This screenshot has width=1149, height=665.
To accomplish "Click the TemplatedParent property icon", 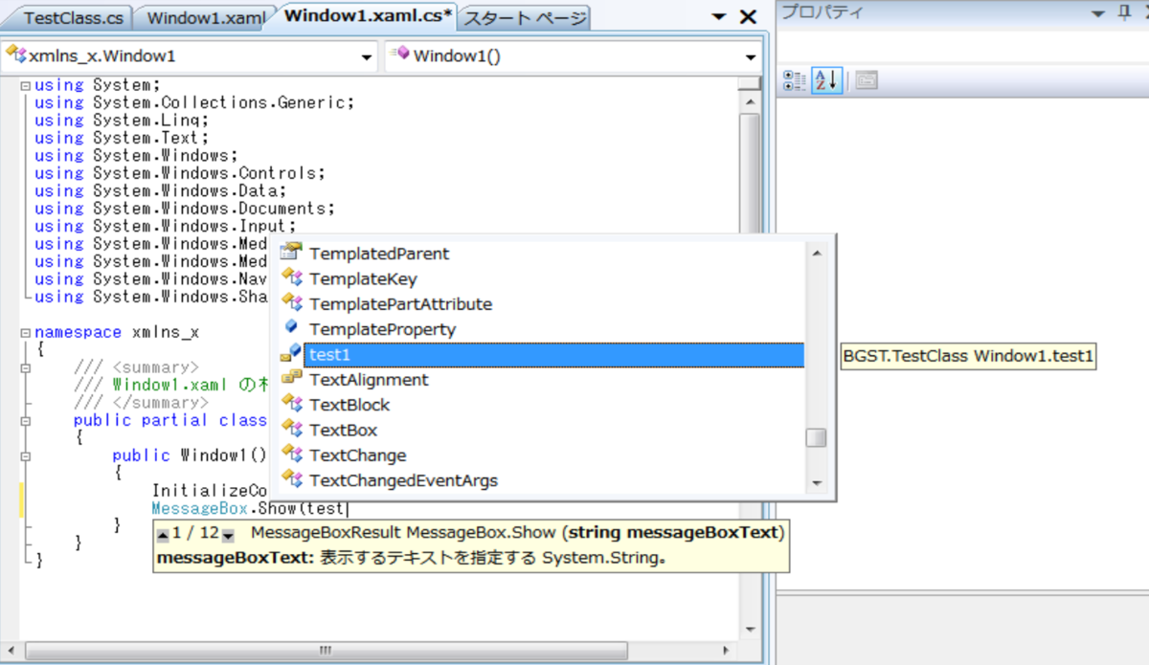I will pos(291,253).
